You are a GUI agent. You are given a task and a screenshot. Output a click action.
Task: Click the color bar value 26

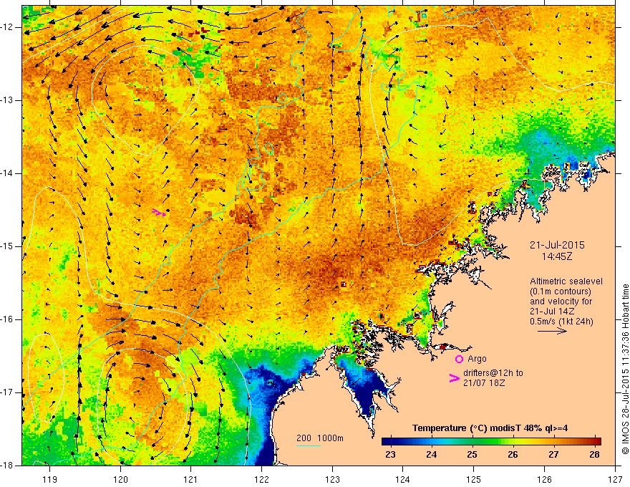tap(513, 455)
